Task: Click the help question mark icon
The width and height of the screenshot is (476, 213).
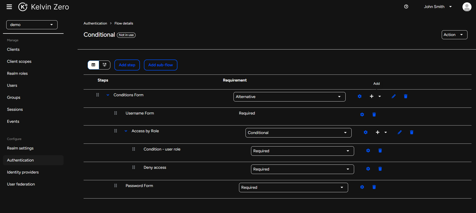Action: [x=406, y=7]
